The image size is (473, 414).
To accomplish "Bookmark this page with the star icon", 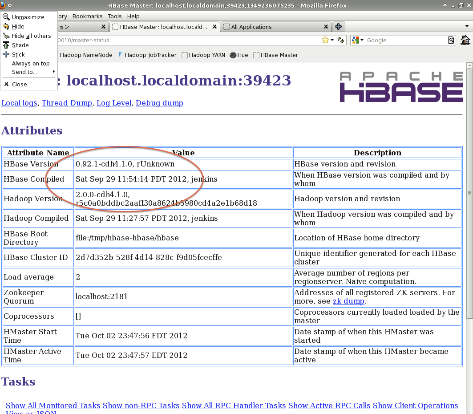I will pyautogui.click(x=325, y=40).
